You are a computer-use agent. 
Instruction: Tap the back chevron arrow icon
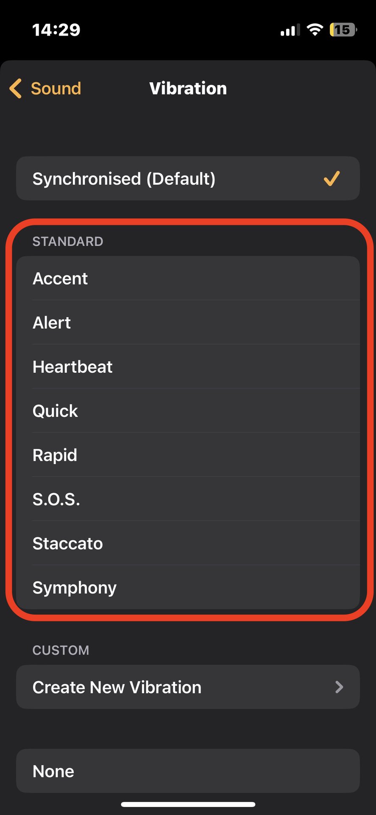tap(16, 89)
